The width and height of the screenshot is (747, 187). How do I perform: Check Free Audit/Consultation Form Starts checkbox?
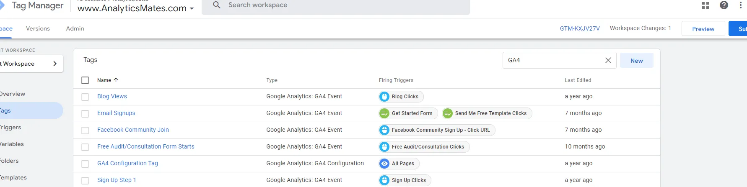[85, 147]
